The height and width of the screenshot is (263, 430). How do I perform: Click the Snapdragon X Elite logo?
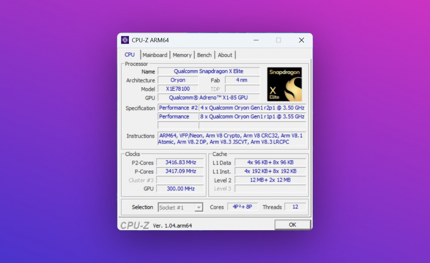pyautogui.click(x=284, y=84)
